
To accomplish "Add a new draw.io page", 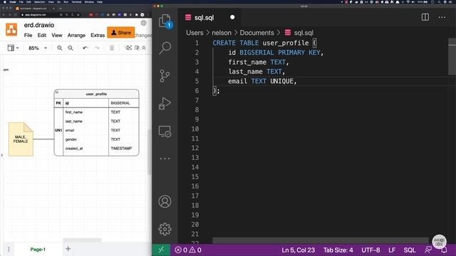I will click(68, 249).
